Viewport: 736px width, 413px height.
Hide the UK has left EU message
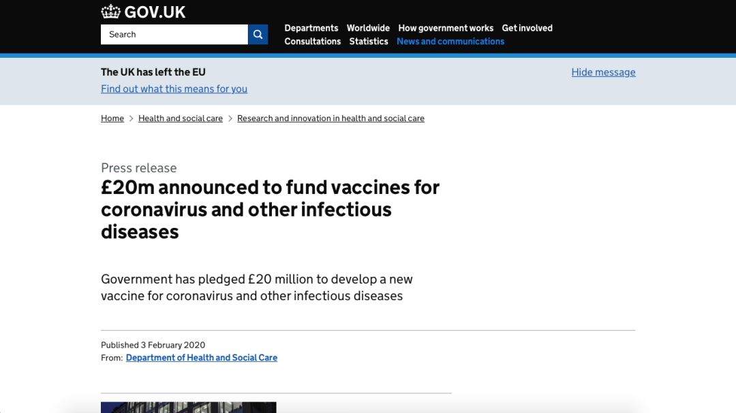click(x=603, y=72)
